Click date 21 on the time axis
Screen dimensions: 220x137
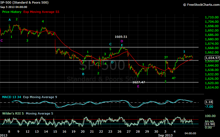tap(92, 132)
